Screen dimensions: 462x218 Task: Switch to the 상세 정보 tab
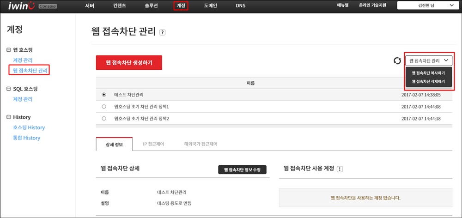(114, 145)
